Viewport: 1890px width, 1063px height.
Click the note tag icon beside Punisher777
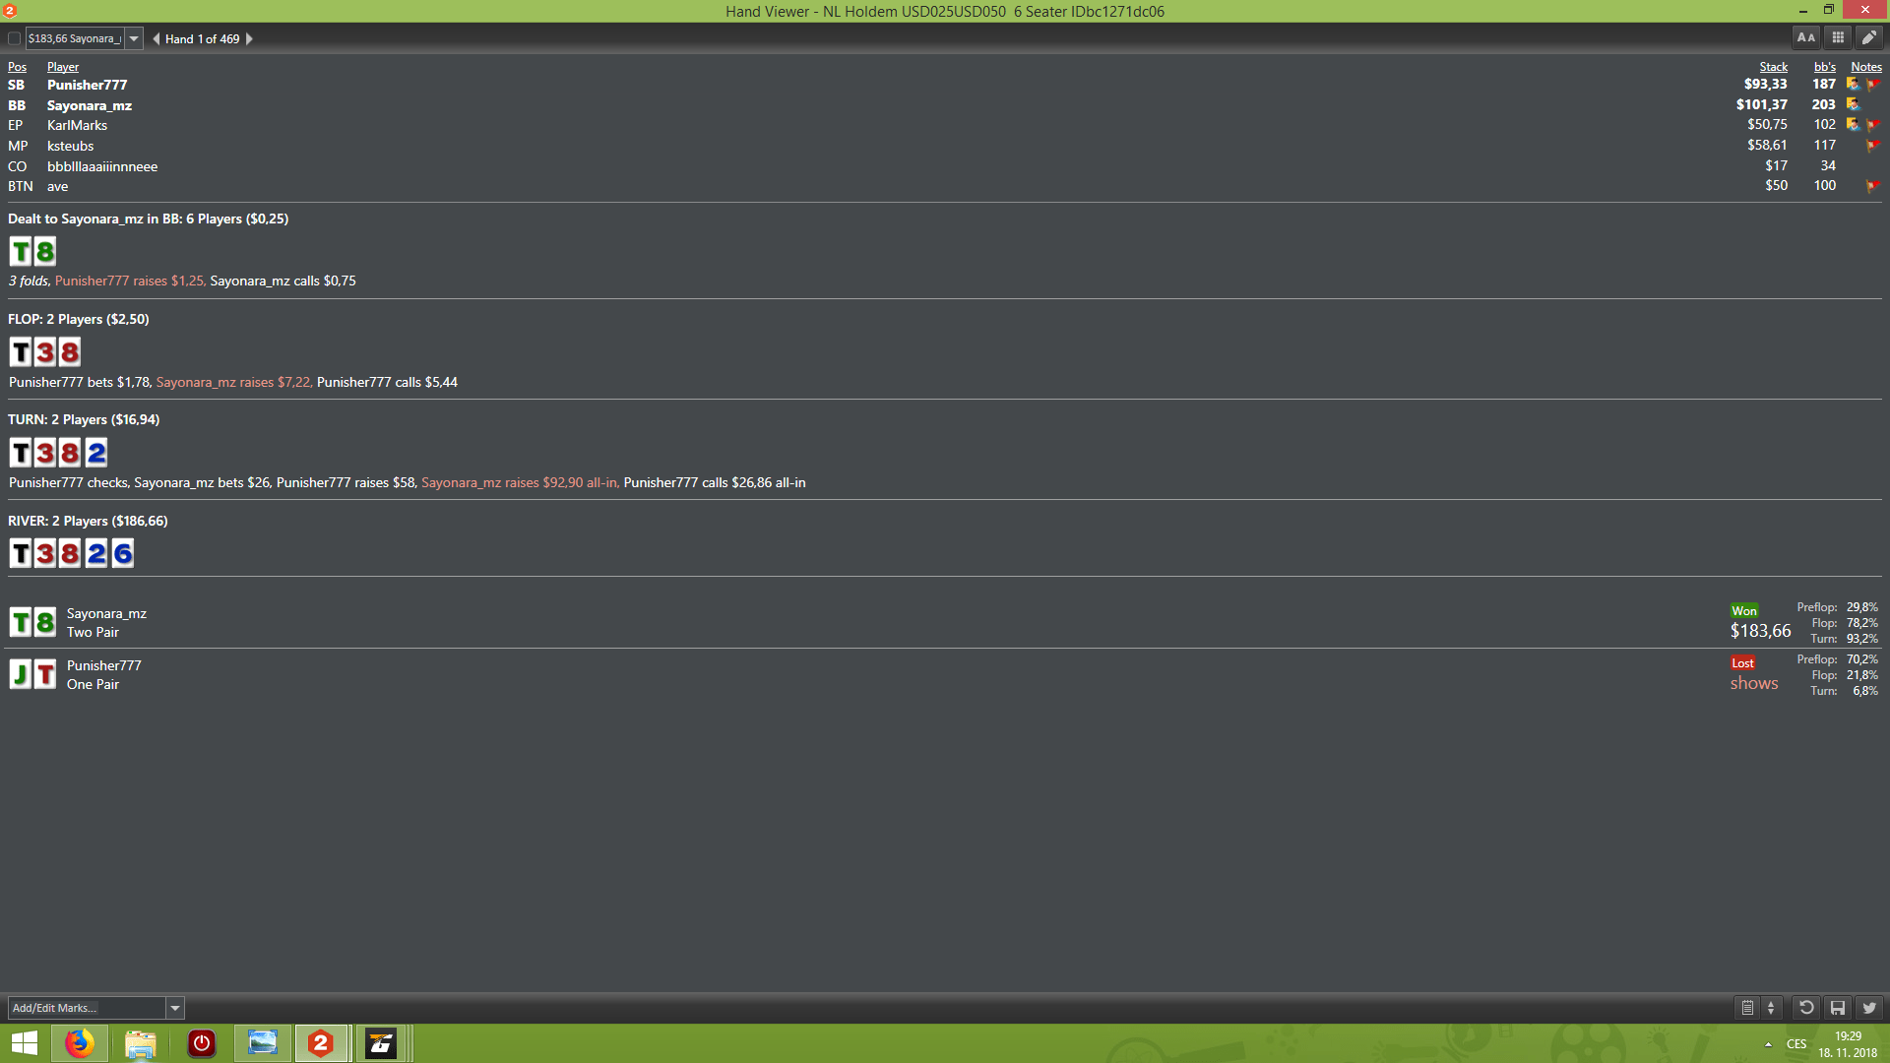click(x=1855, y=85)
